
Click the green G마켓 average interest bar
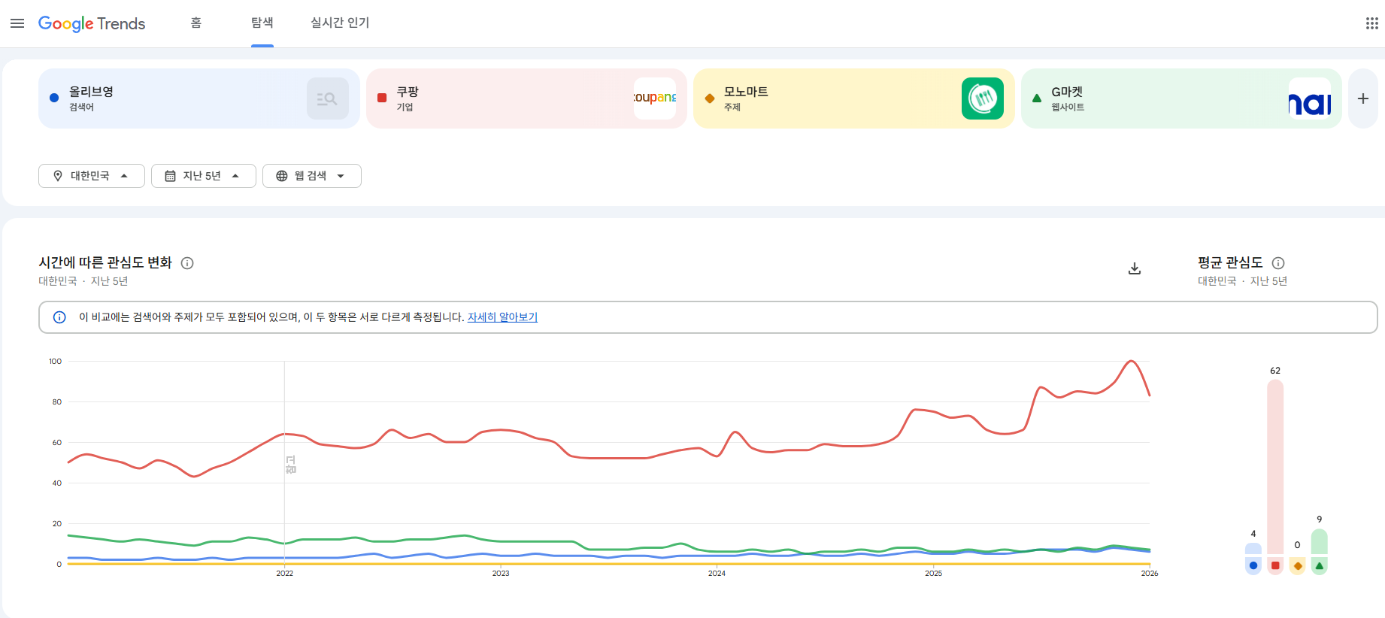pyautogui.click(x=1319, y=542)
